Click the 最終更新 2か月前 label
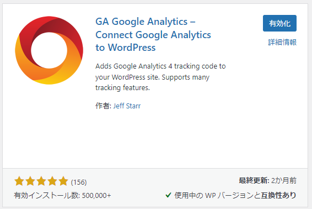 pyautogui.click(x=268, y=181)
